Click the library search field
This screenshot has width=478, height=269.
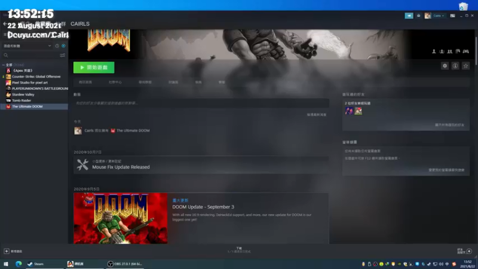30,55
